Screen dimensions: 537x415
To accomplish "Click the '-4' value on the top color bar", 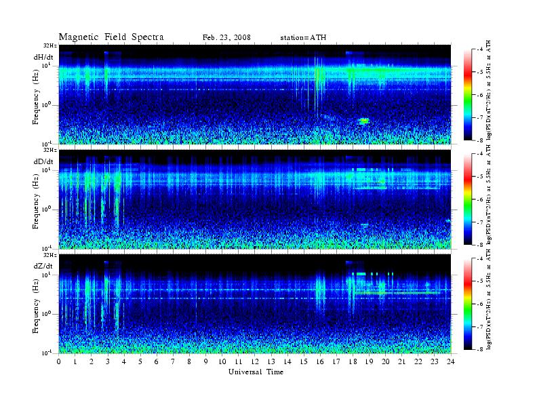I will point(480,50).
